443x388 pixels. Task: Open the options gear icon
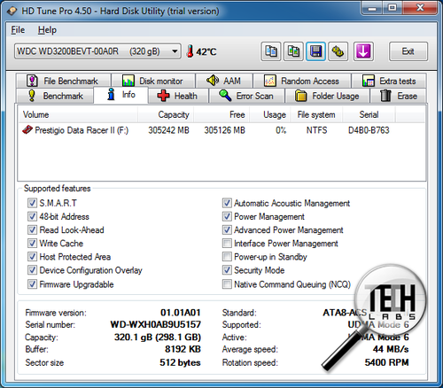click(338, 51)
